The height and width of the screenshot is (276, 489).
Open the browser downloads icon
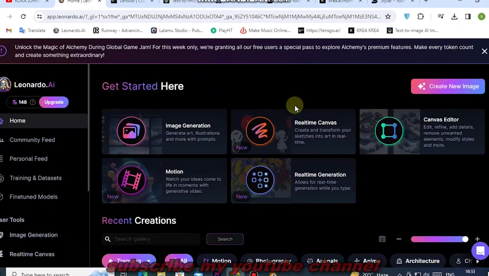pyautogui.click(x=454, y=16)
